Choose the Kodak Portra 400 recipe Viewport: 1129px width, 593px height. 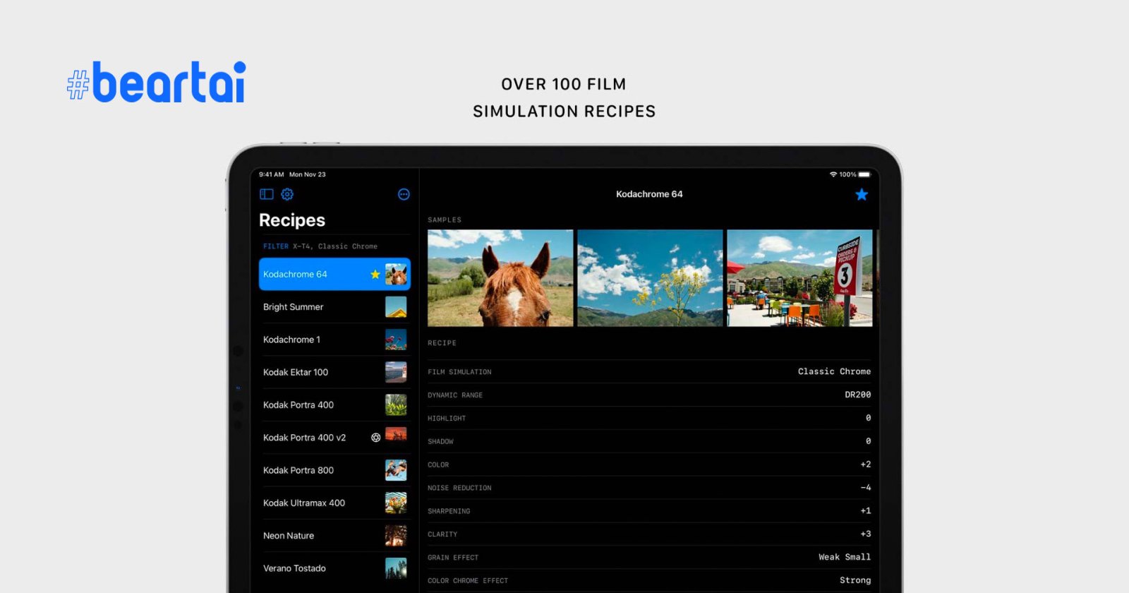tap(298, 405)
